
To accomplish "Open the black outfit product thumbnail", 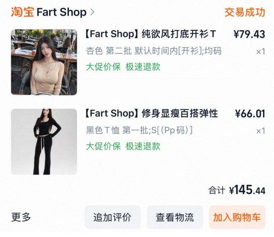I will (44, 142).
